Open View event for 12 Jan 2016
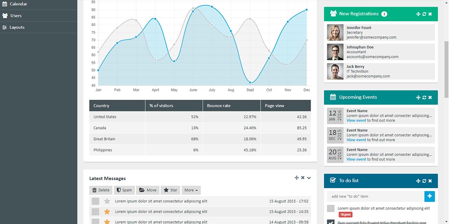Image resolution: width=449 pixels, height=224 pixels. click(356, 121)
